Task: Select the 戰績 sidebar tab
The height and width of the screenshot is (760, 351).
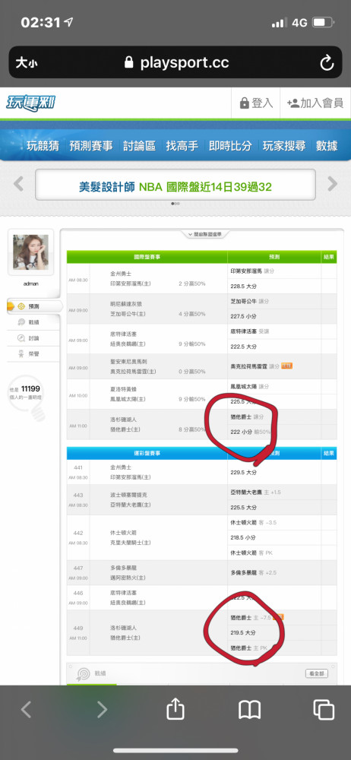Action: pyautogui.click(x=34, y=321)
